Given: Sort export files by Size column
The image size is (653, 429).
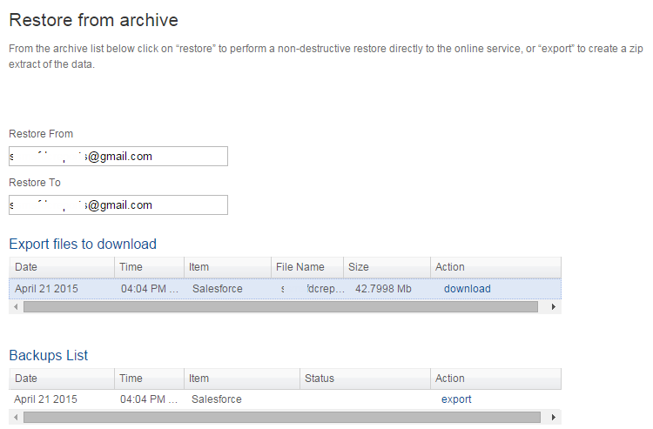Looking at the screenshot, I should click(x=386, y=267).
